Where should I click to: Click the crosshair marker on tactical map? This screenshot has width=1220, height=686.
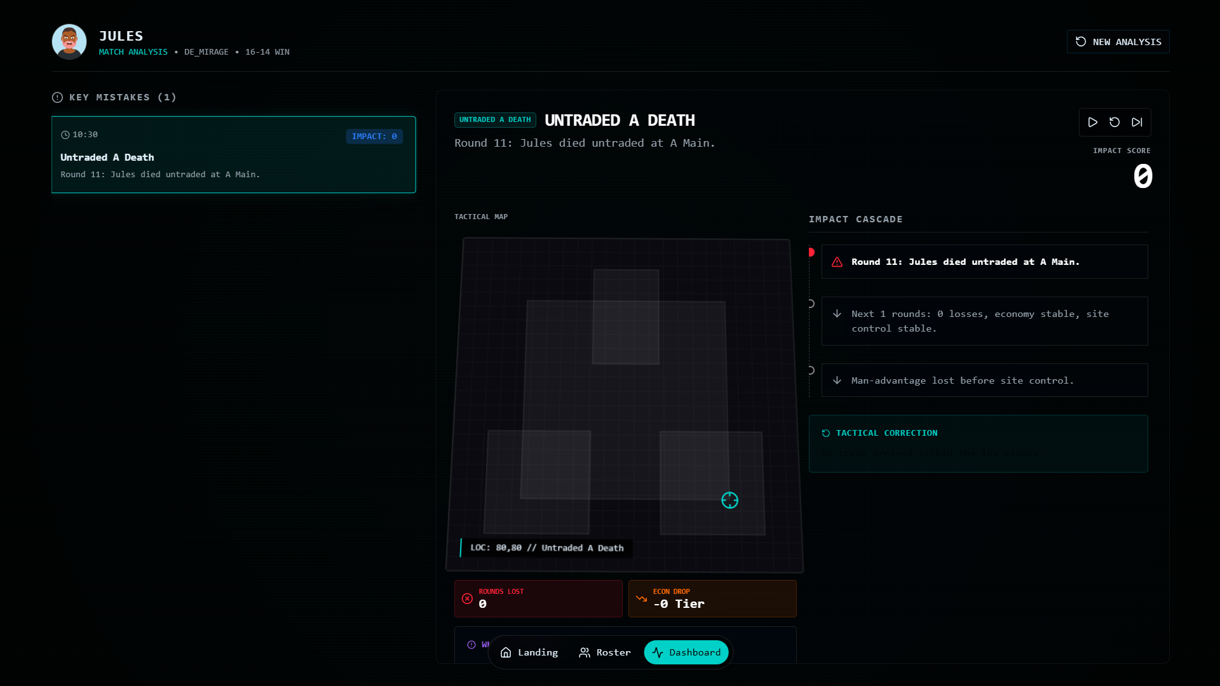tap(729, 501)
